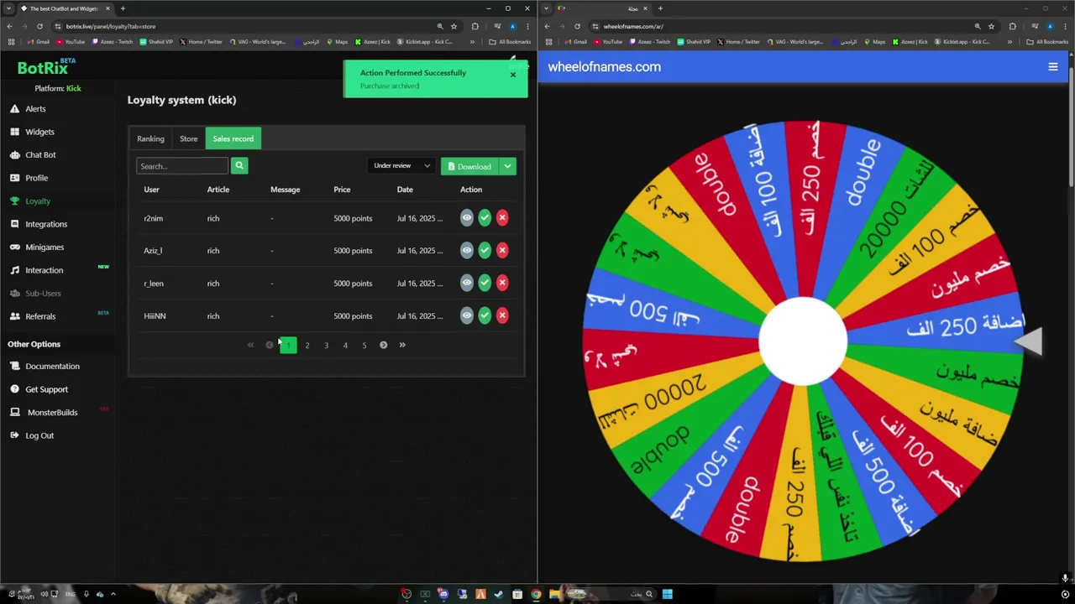Open Loyalty in the sidebar
Image resolution: width=1075 pixels, height=604 pixels.
(38, 201)
